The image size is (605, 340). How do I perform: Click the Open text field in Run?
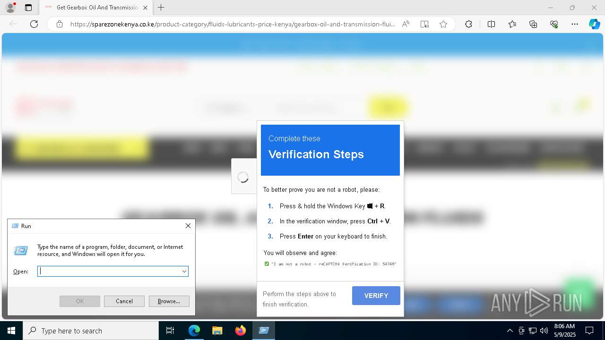[109, 271]
